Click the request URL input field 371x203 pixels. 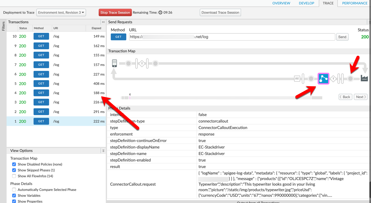tap(232, 37)
